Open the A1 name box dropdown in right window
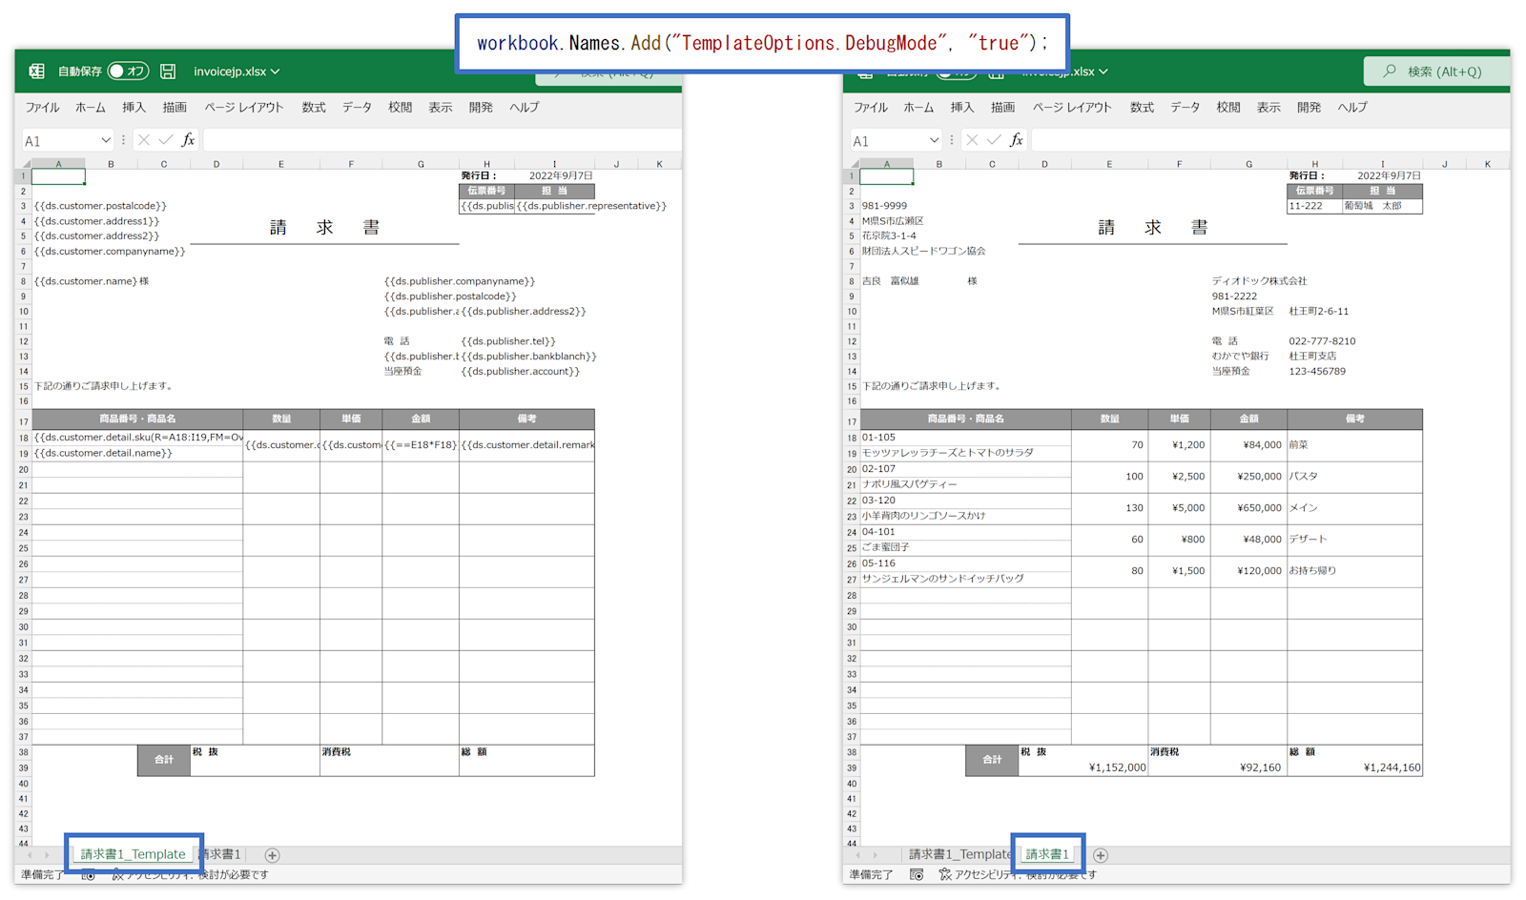The height and width of the screenshot is (900, 1526). click(935, 140)
